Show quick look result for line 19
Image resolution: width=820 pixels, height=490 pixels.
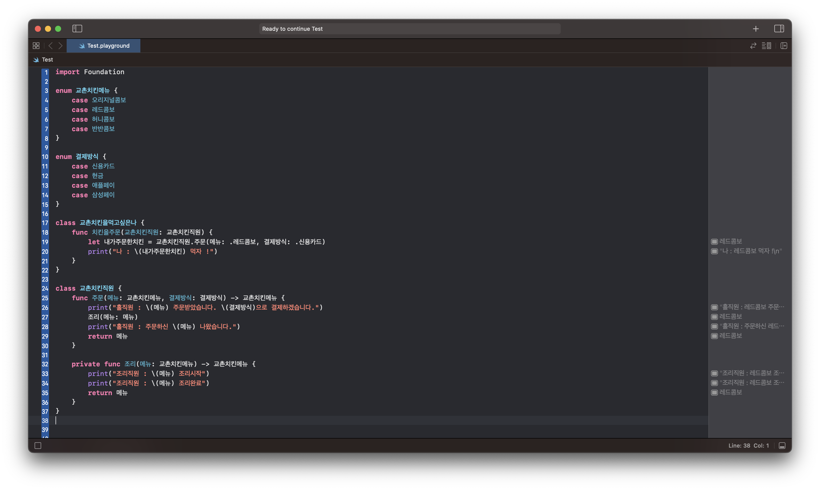[x=714, y=242]
